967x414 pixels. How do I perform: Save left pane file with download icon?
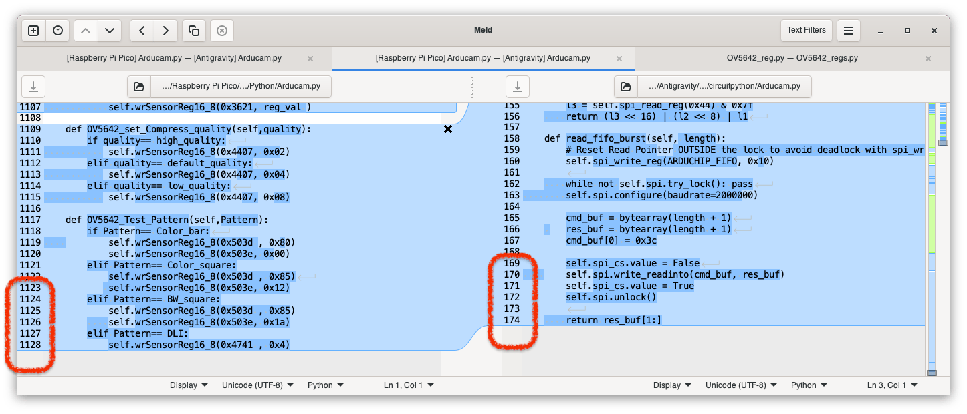(x=33, y=87)
